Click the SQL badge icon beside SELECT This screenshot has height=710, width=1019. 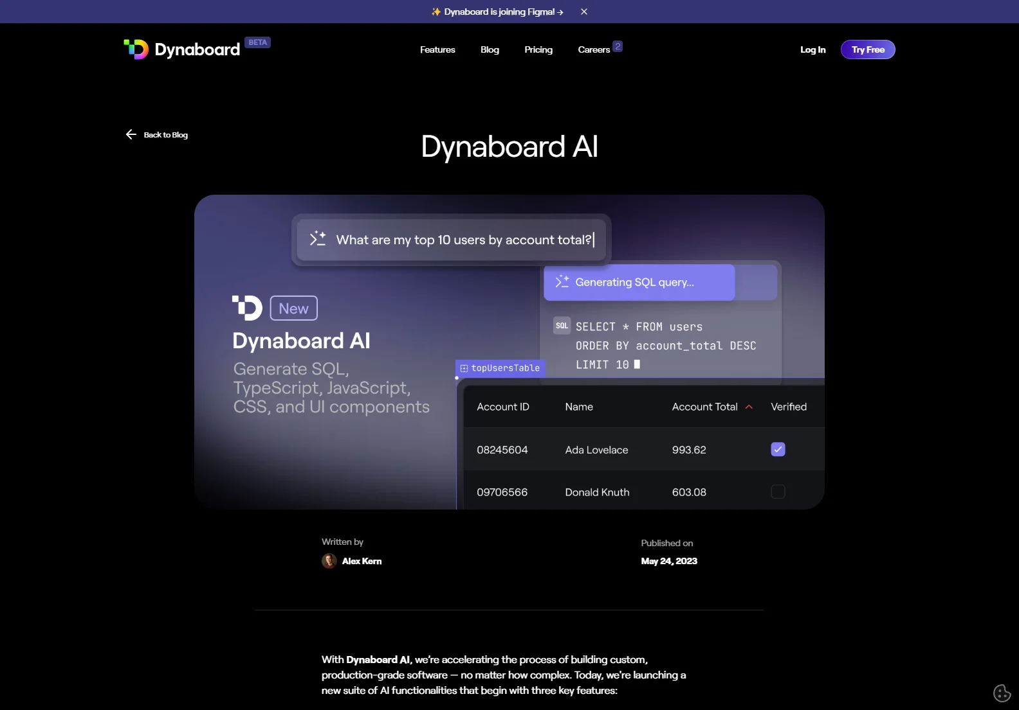pyautogui.click(x=562, y=326)
